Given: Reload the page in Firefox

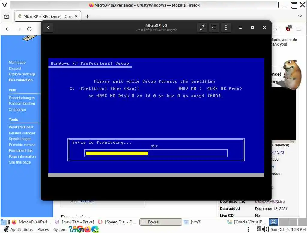Looking at the screenshot, I should coord(29,29).
